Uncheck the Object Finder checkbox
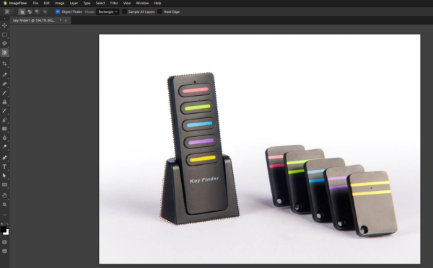Screen dimensions: 433x268 coord(58,12)
